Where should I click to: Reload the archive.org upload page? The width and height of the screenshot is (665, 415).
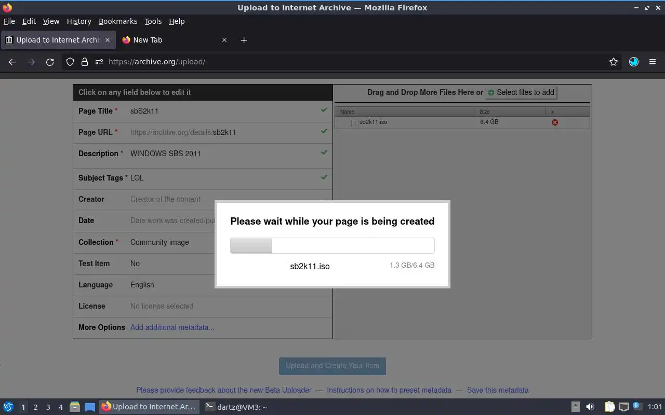50,62
